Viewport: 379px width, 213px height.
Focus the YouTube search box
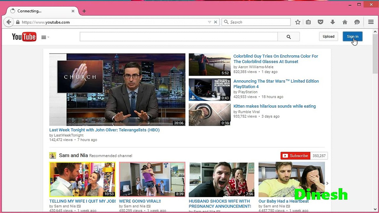point(179,37)
